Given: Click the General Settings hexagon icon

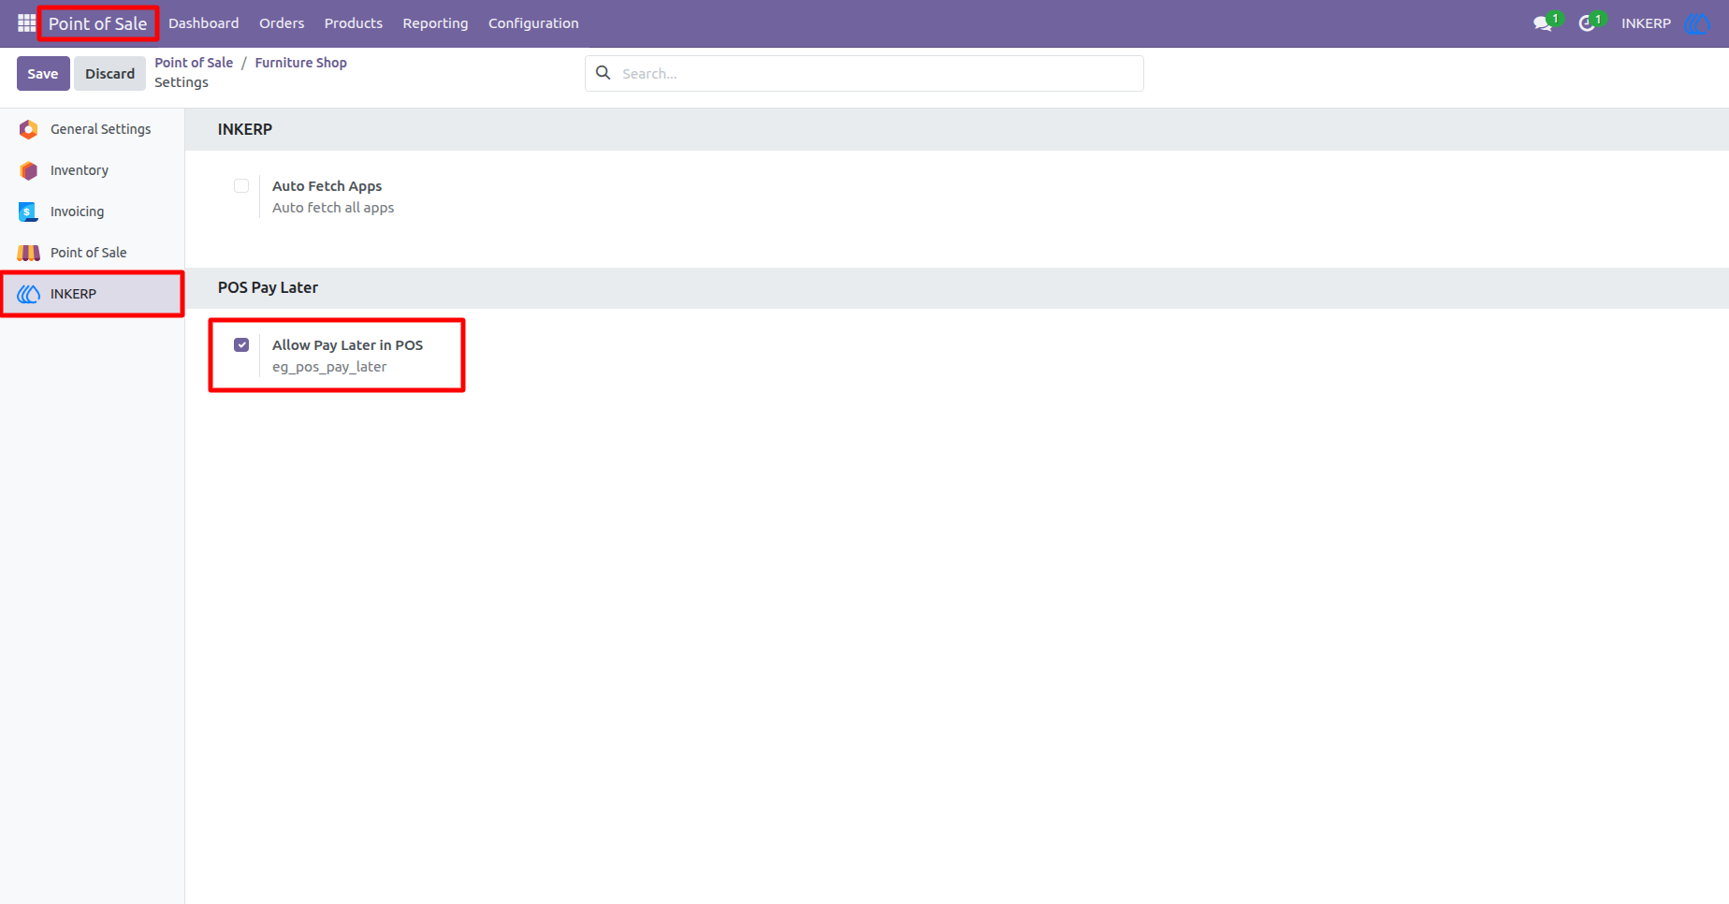Looking at the screenshot, I should (x=29, y=129).
